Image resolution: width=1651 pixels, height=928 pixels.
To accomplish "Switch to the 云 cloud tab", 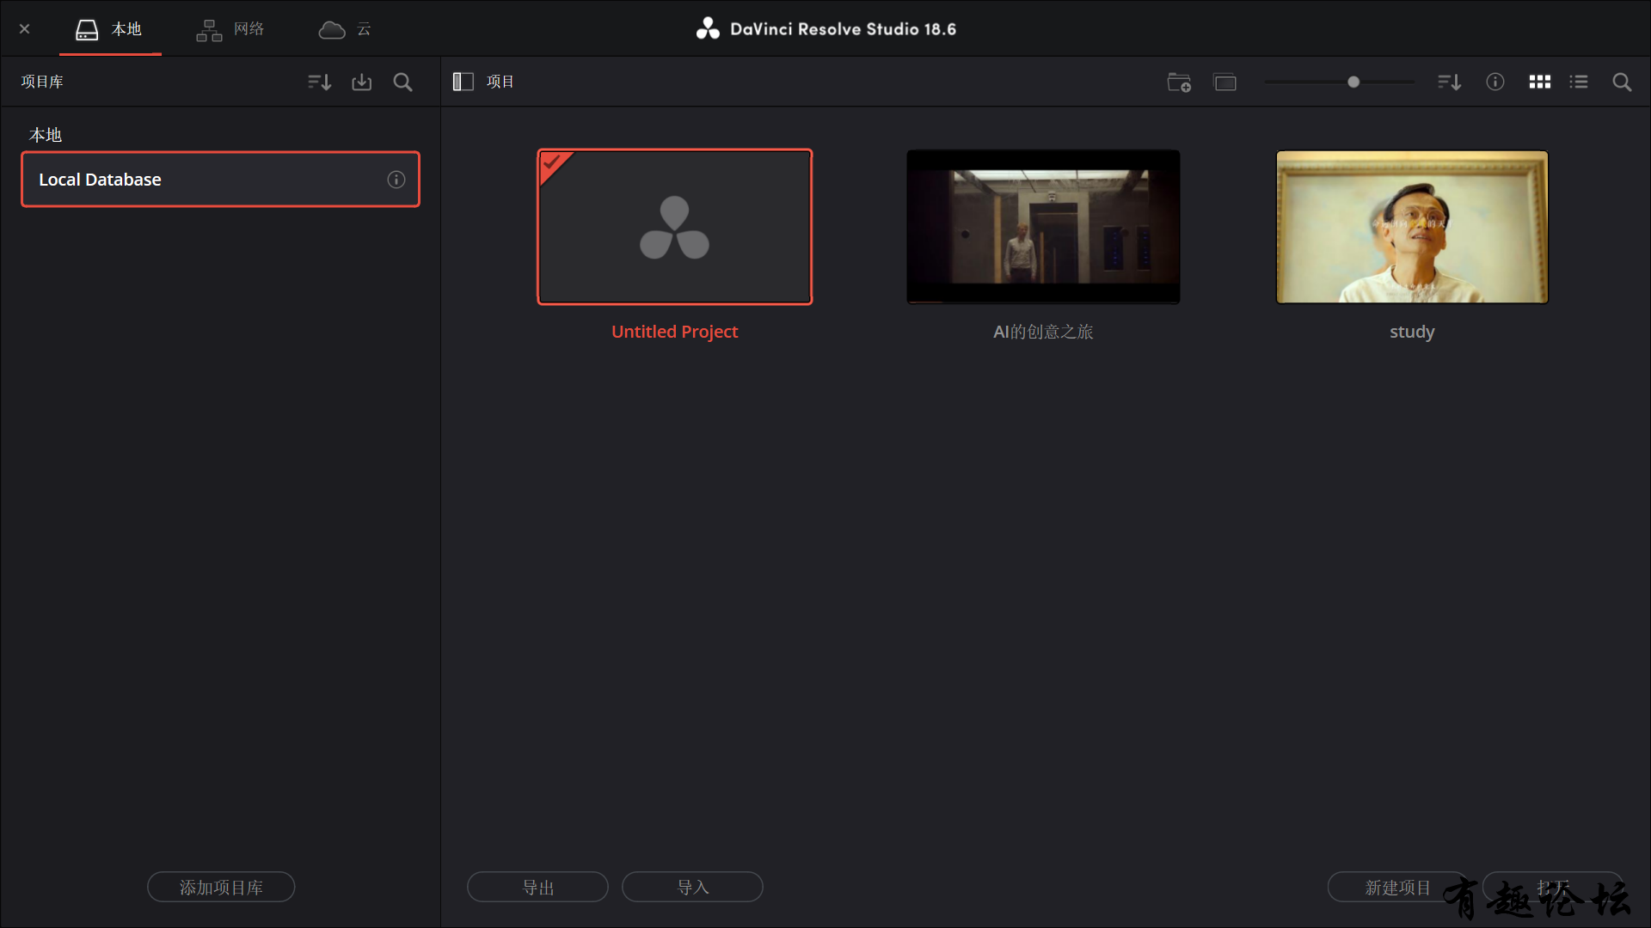I will point(345,29).
